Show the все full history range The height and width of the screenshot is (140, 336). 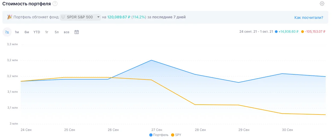pos(66,32)
